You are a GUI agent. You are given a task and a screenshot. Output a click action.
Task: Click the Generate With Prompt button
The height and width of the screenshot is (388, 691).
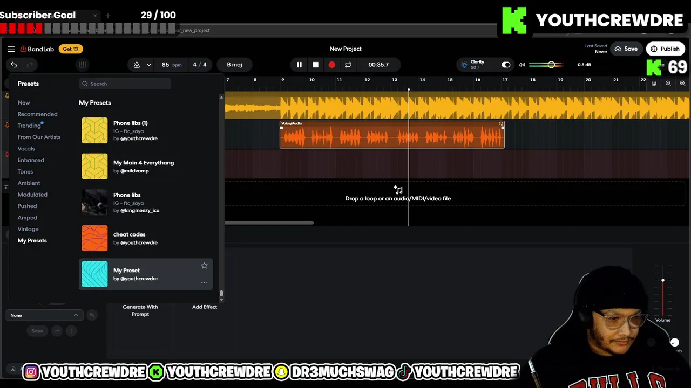pos(140,310)
